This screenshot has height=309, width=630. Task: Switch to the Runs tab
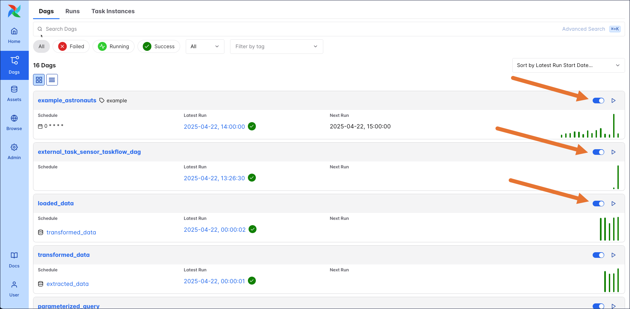pyautogui.click(x=72, y=11)
